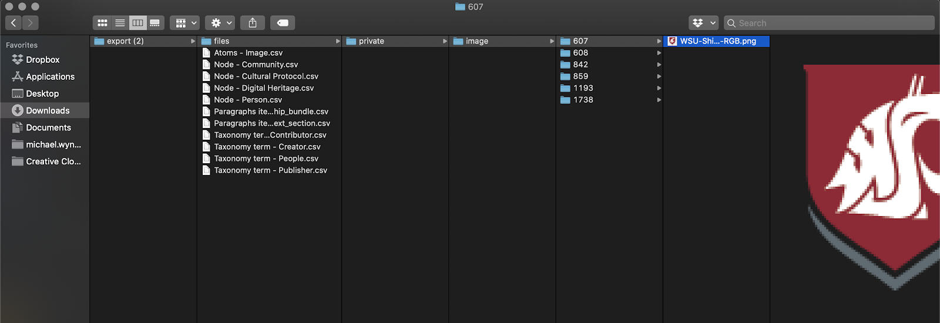The image size is (940, 323).
Task: Switch to gallery view
Action: pos(155,23)
